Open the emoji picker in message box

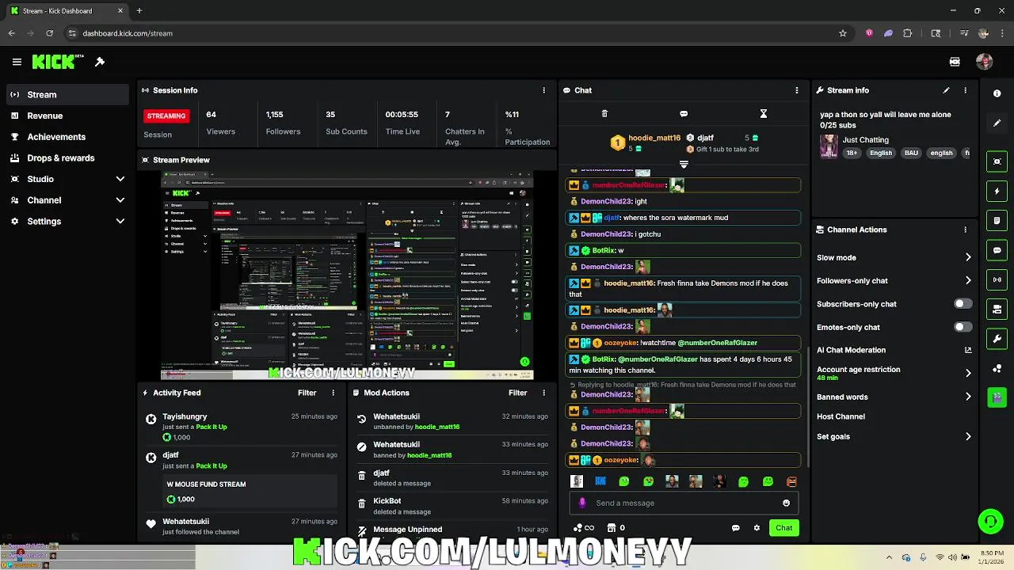pyautogui.click(x=786, y=503)
